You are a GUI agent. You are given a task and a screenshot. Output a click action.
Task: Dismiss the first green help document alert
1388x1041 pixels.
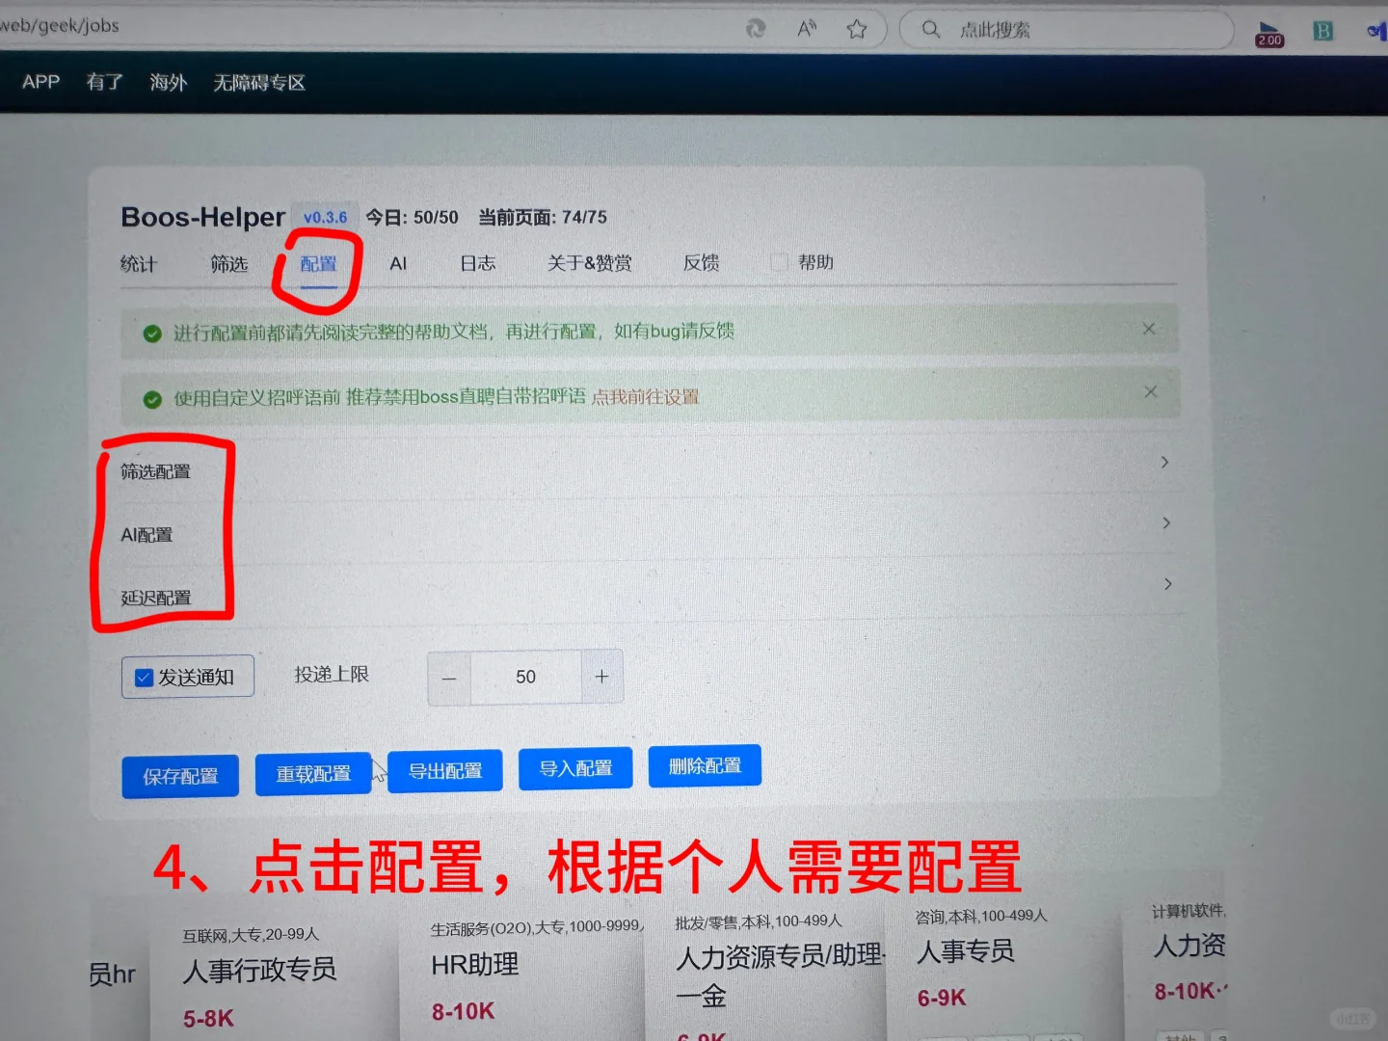click(1148, 329)
